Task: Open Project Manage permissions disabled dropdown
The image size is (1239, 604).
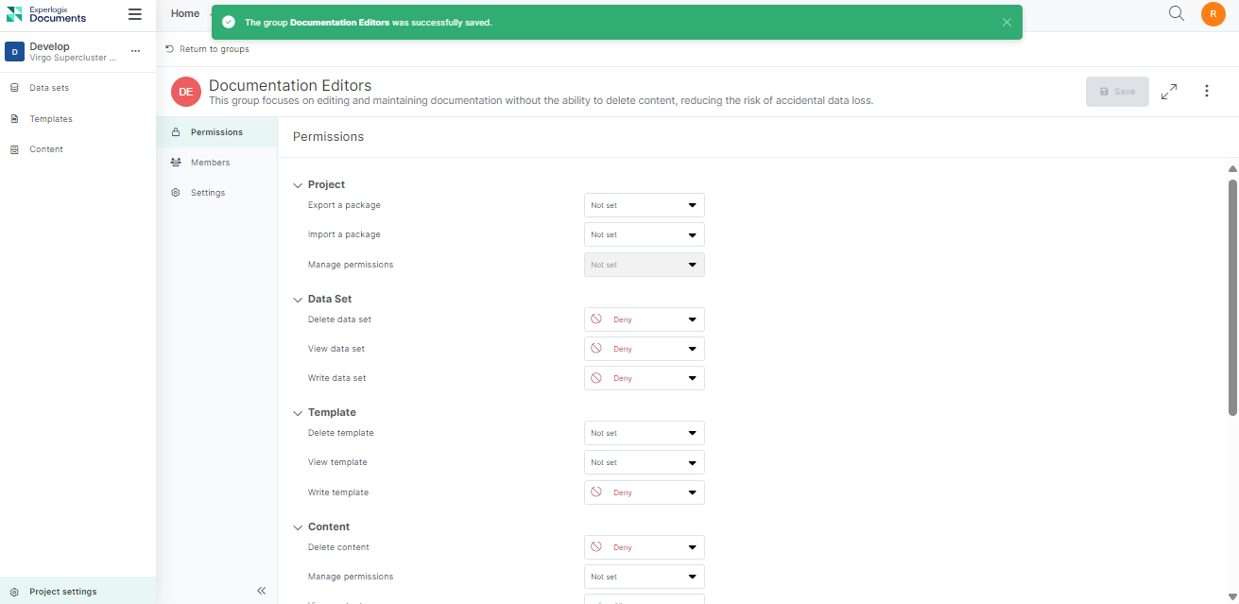Action: click(645, 265)
